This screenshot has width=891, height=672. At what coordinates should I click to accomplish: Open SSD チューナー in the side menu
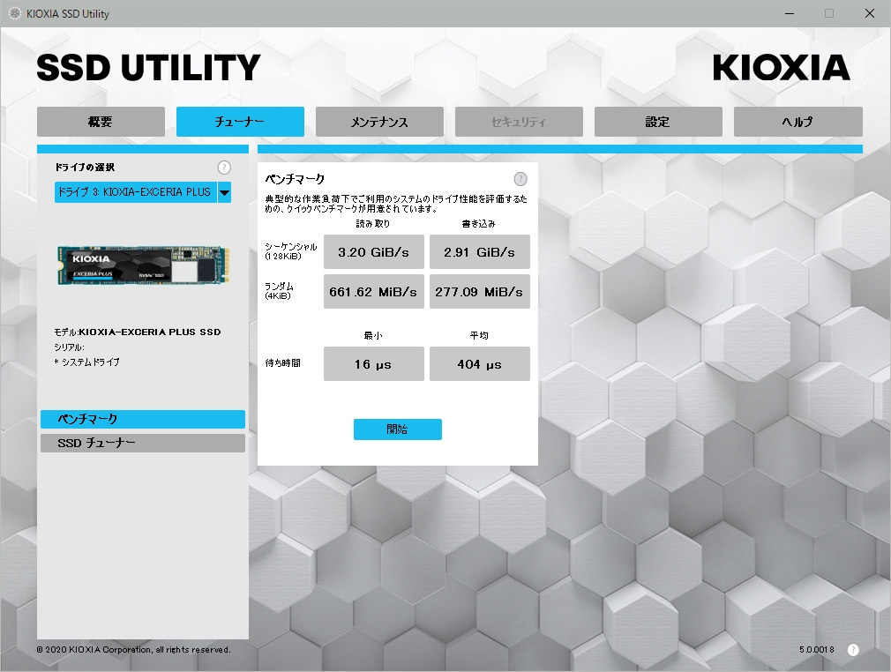click(x=143, y=443)
